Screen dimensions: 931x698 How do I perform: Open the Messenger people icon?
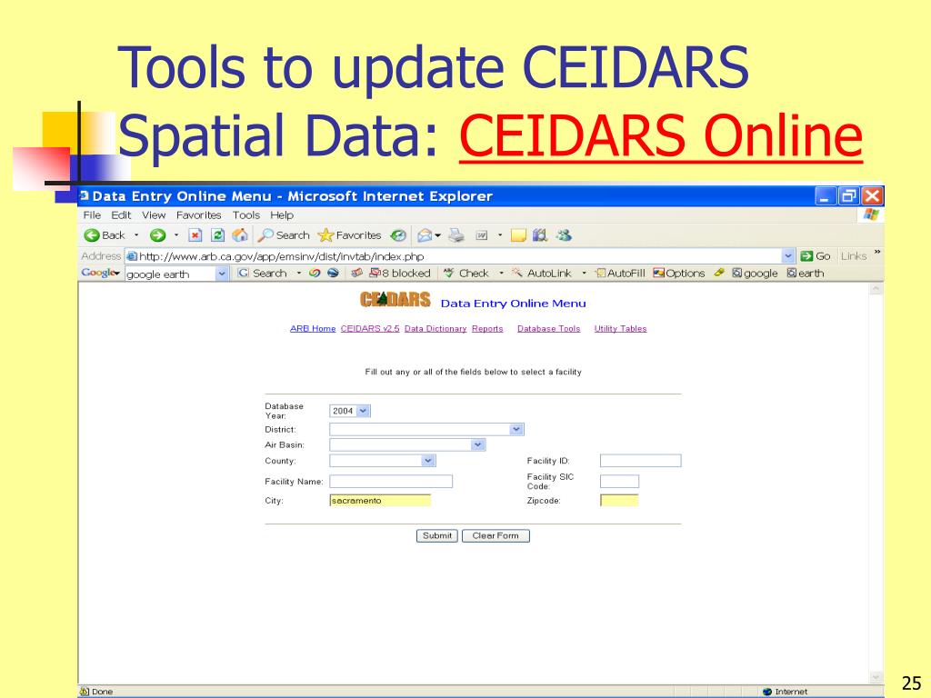564,235
